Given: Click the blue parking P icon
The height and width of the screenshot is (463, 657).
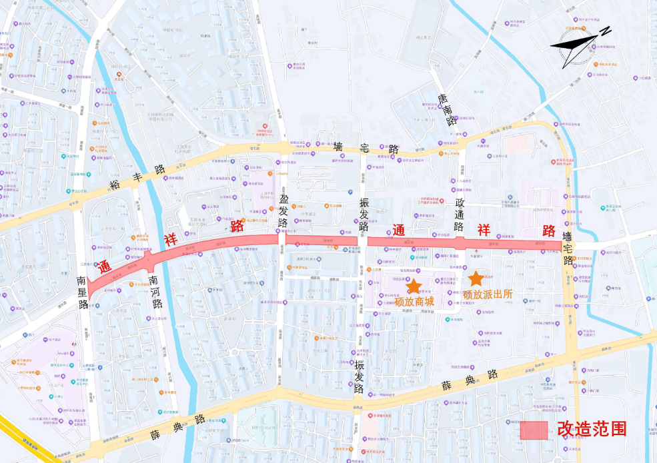Looking at the screenshot, I should pyautogui.click(x=350, y=192).
